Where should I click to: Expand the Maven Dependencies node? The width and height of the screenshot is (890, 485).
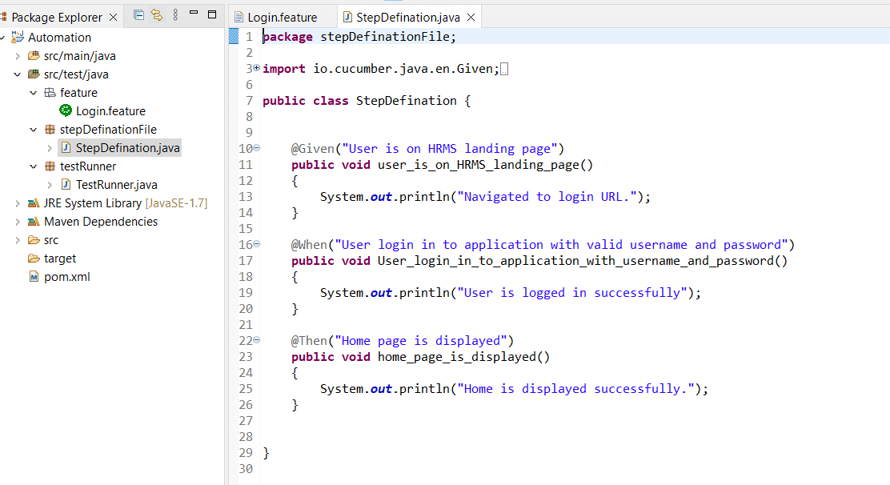tap(18, 221)
